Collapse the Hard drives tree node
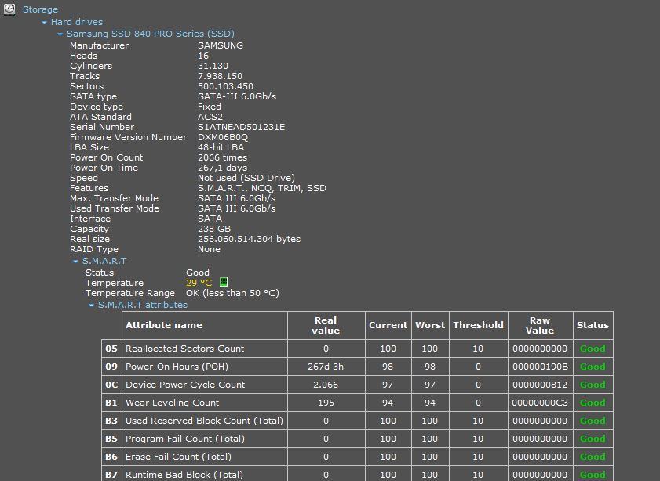The height and width of the screenshot is (481, 660). pos(44,22)
